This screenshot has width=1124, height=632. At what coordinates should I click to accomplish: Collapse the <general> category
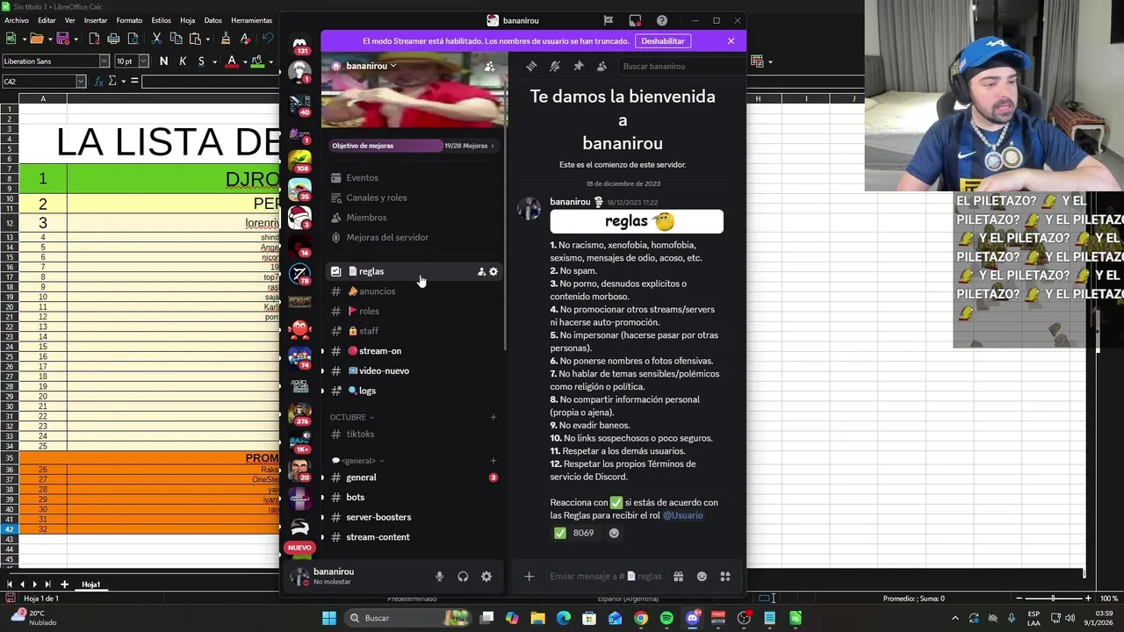pos(357,461)
